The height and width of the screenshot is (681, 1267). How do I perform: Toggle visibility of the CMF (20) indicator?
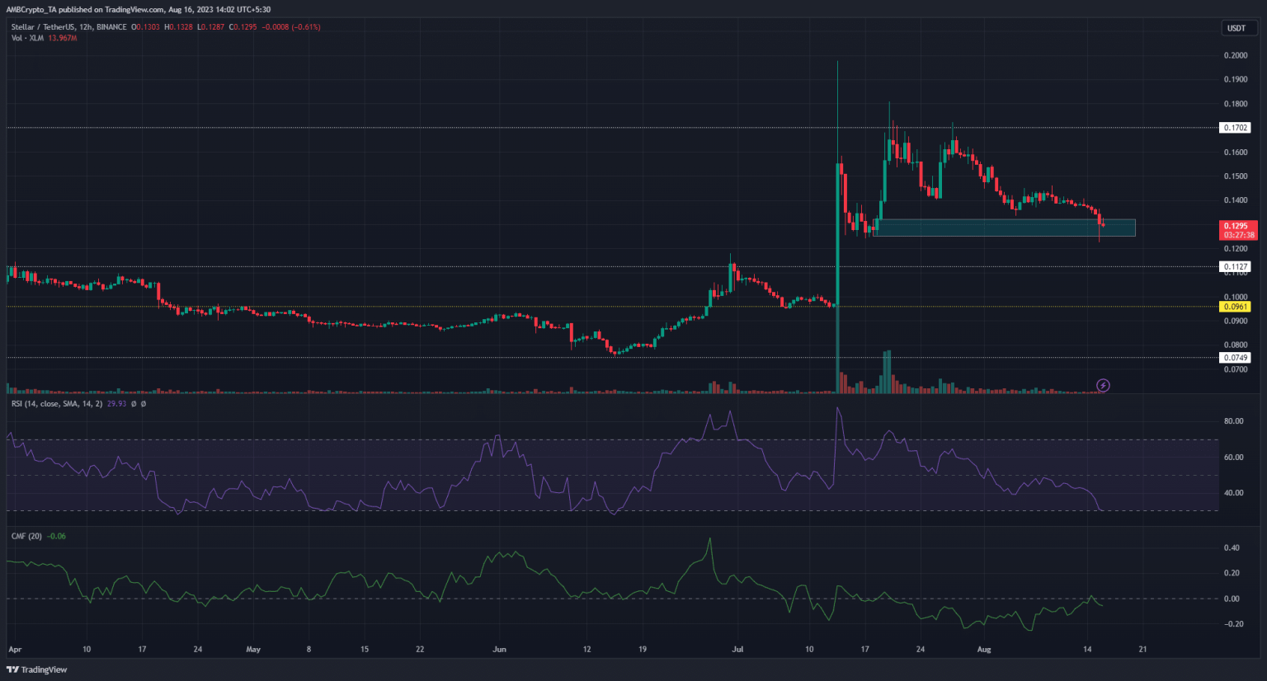[x=26, y=536]
